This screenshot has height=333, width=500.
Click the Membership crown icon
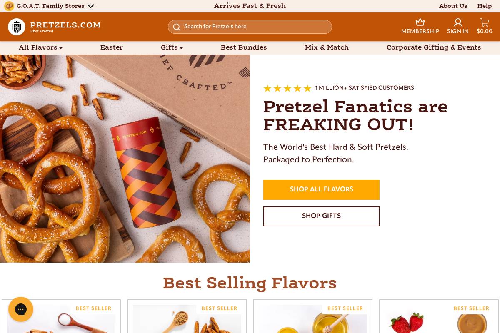point(420,22)
